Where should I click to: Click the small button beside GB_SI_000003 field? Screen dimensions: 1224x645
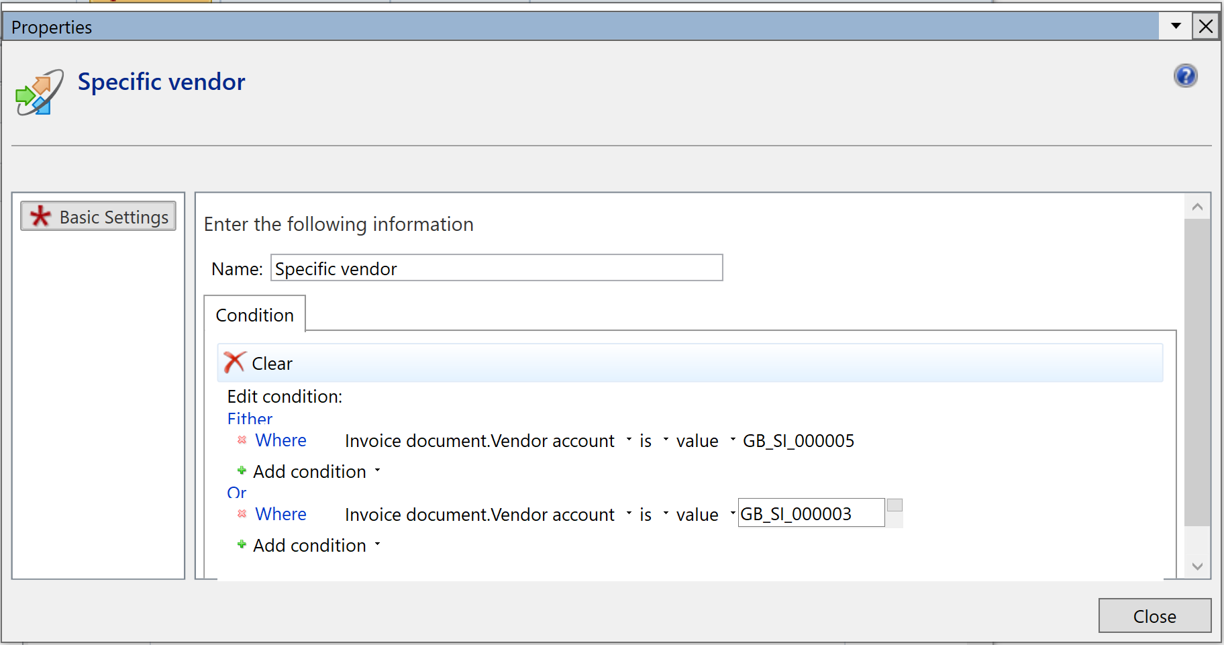click(x=895, y=505)
